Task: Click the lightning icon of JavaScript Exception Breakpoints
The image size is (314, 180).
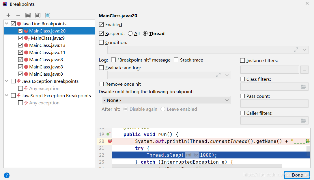Action: tap(19, 95)
